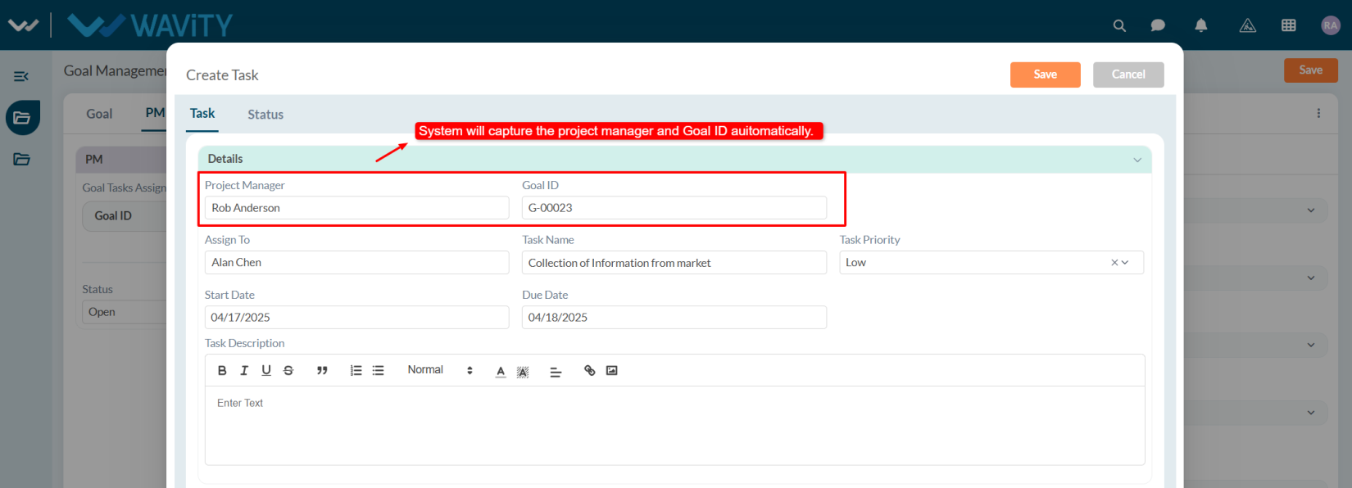
Task: Select the PM tab in background page
Action: pos(155,113)
